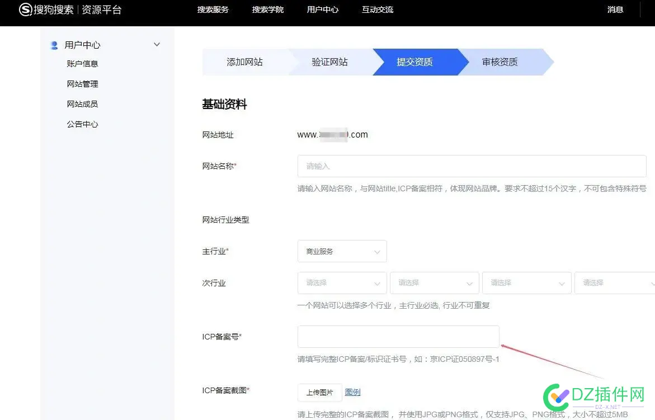Open the 互动交流 menu item
This screenshot has height=420, width=655.
pyautogui.click(x=377, y=10)
